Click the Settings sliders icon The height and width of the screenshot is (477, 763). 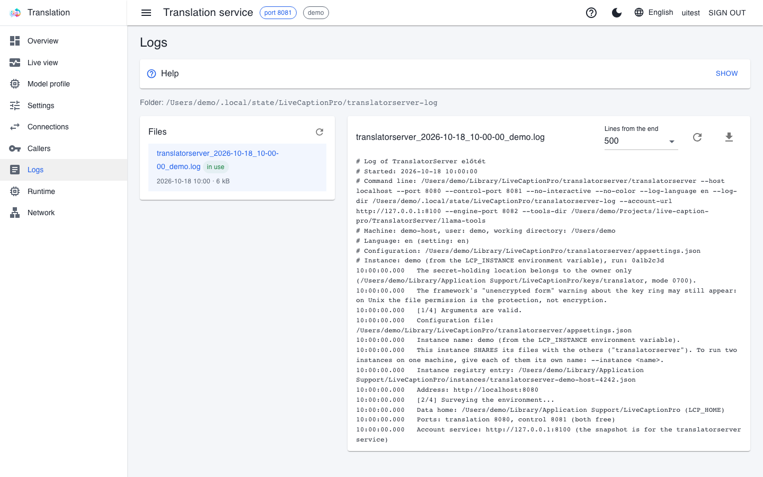pyautogui.click(x=15, y=105)
